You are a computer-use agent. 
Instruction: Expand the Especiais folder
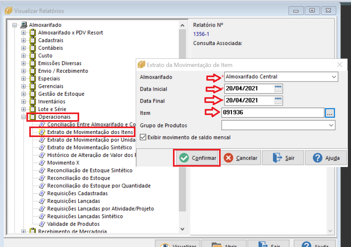24,78
